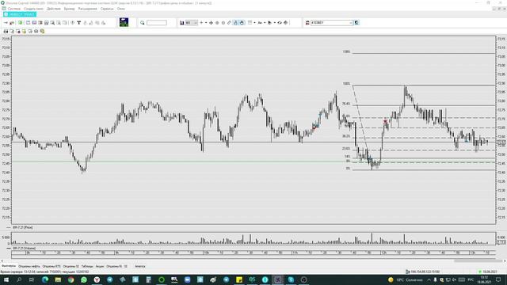This screenshot has height=285, width=507.
Task: Click the diamond icon after undo arrow
Action: 285,23
